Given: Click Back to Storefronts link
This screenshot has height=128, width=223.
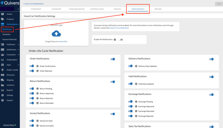Looking at the screenshot, I should coord(34,4).
